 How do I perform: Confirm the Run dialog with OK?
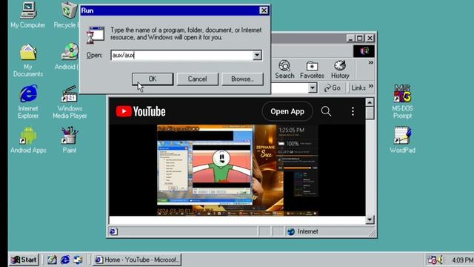coord(153,79)
